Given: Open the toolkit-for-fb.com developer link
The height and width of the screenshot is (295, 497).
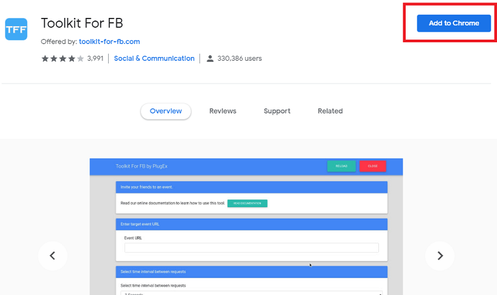Looking at the screenshot, I should pyautogui.click(x=109, y=42).
